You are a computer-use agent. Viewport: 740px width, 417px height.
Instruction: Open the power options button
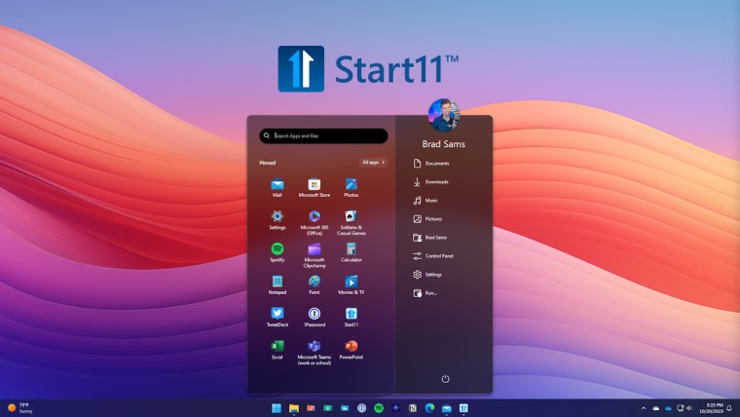[445, 378]
